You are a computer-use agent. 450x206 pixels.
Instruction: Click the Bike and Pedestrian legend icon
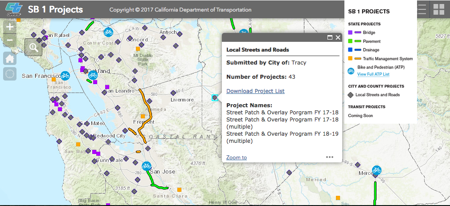(x=351, y=71)
